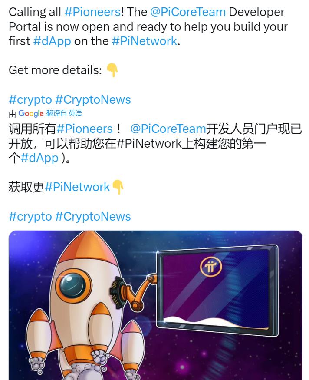Click the pointing-down emoji after 'Get more details'

(112, 70)
